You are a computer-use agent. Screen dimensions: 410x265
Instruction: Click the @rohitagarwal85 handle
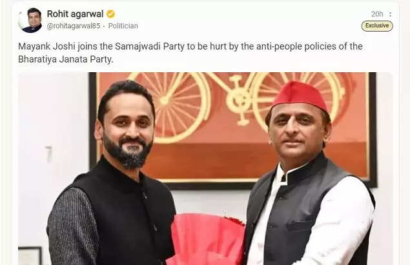[73, 26]
